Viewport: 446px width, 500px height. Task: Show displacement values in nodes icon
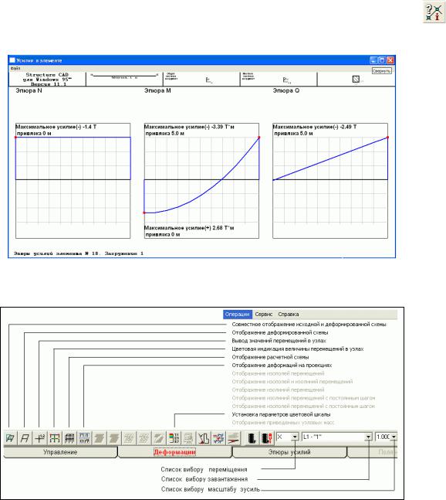[39, 438]
